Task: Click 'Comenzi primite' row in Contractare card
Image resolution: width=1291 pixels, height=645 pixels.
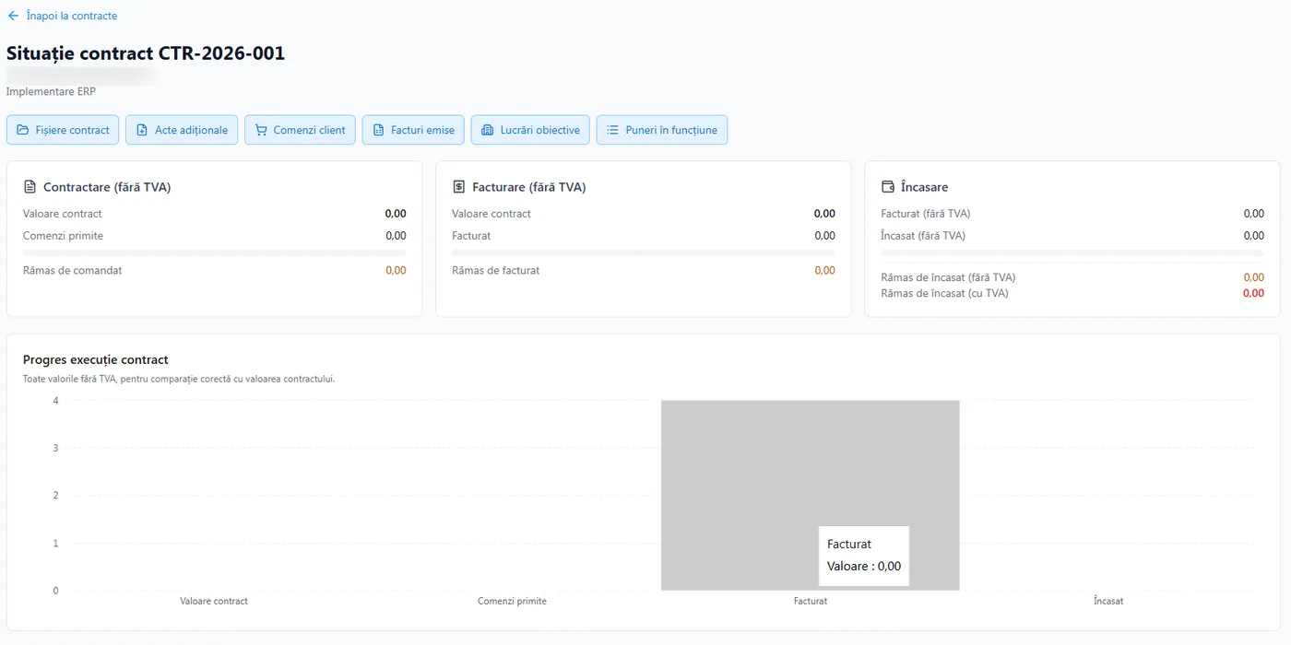Action: coord(215,236)
